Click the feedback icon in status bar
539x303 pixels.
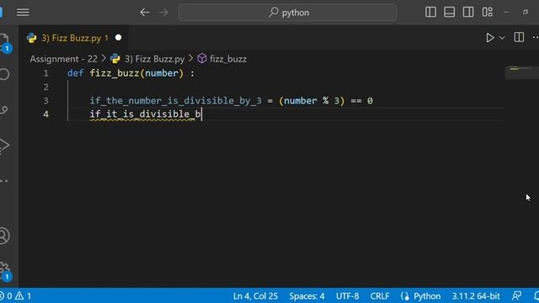(516, 295)
